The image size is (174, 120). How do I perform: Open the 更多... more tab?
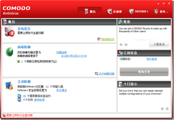point(161,11)
